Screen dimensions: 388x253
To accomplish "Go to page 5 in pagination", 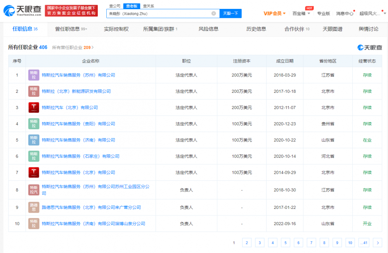I will (x=285, y=243).
